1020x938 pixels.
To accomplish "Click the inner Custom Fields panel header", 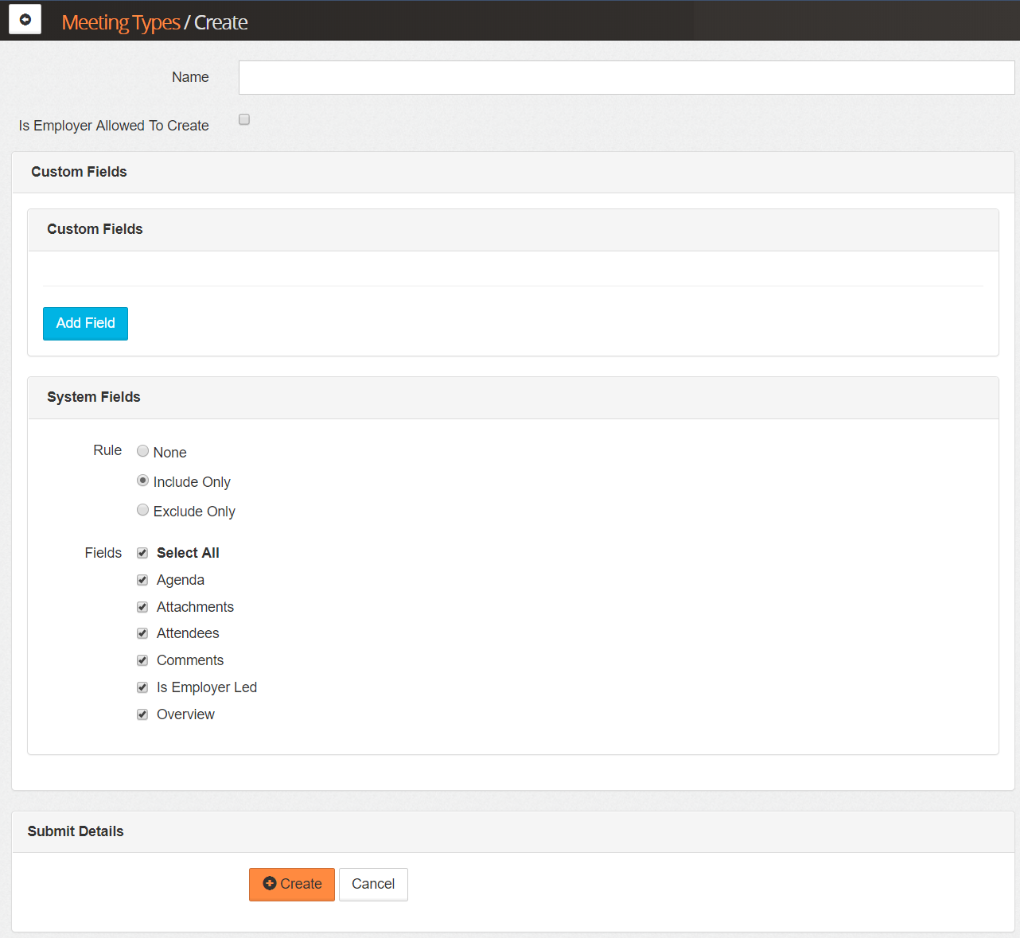I will 95,229.
